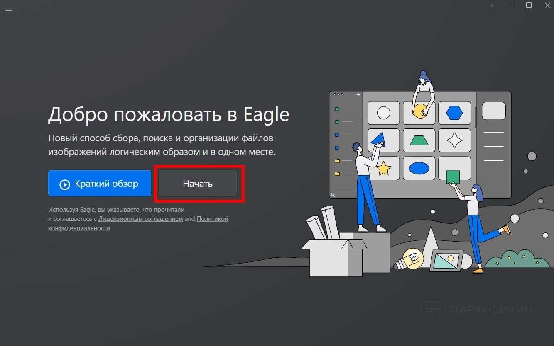
Task: Click the yellow star tile in illustration
Action: point(383,168)
